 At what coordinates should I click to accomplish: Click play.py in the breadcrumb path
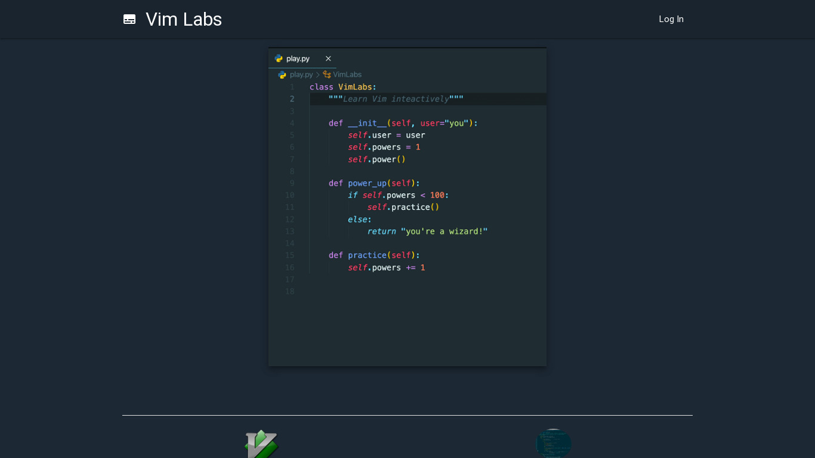(x=301, y=75)
